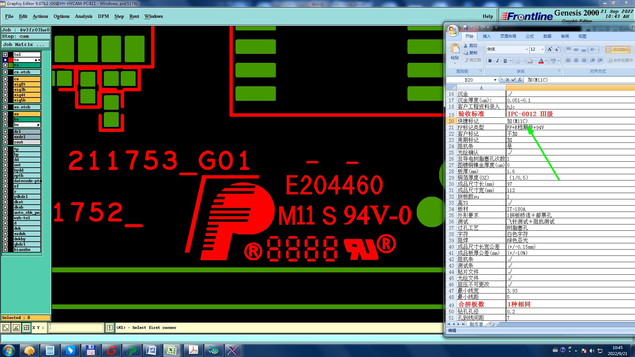Viewport: 635px width, 357px height.
Task: Click the Excel Office button orb
Action: [453, 31]
